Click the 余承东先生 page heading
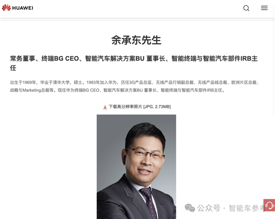 pyautogui.click(x=136, y=40)
